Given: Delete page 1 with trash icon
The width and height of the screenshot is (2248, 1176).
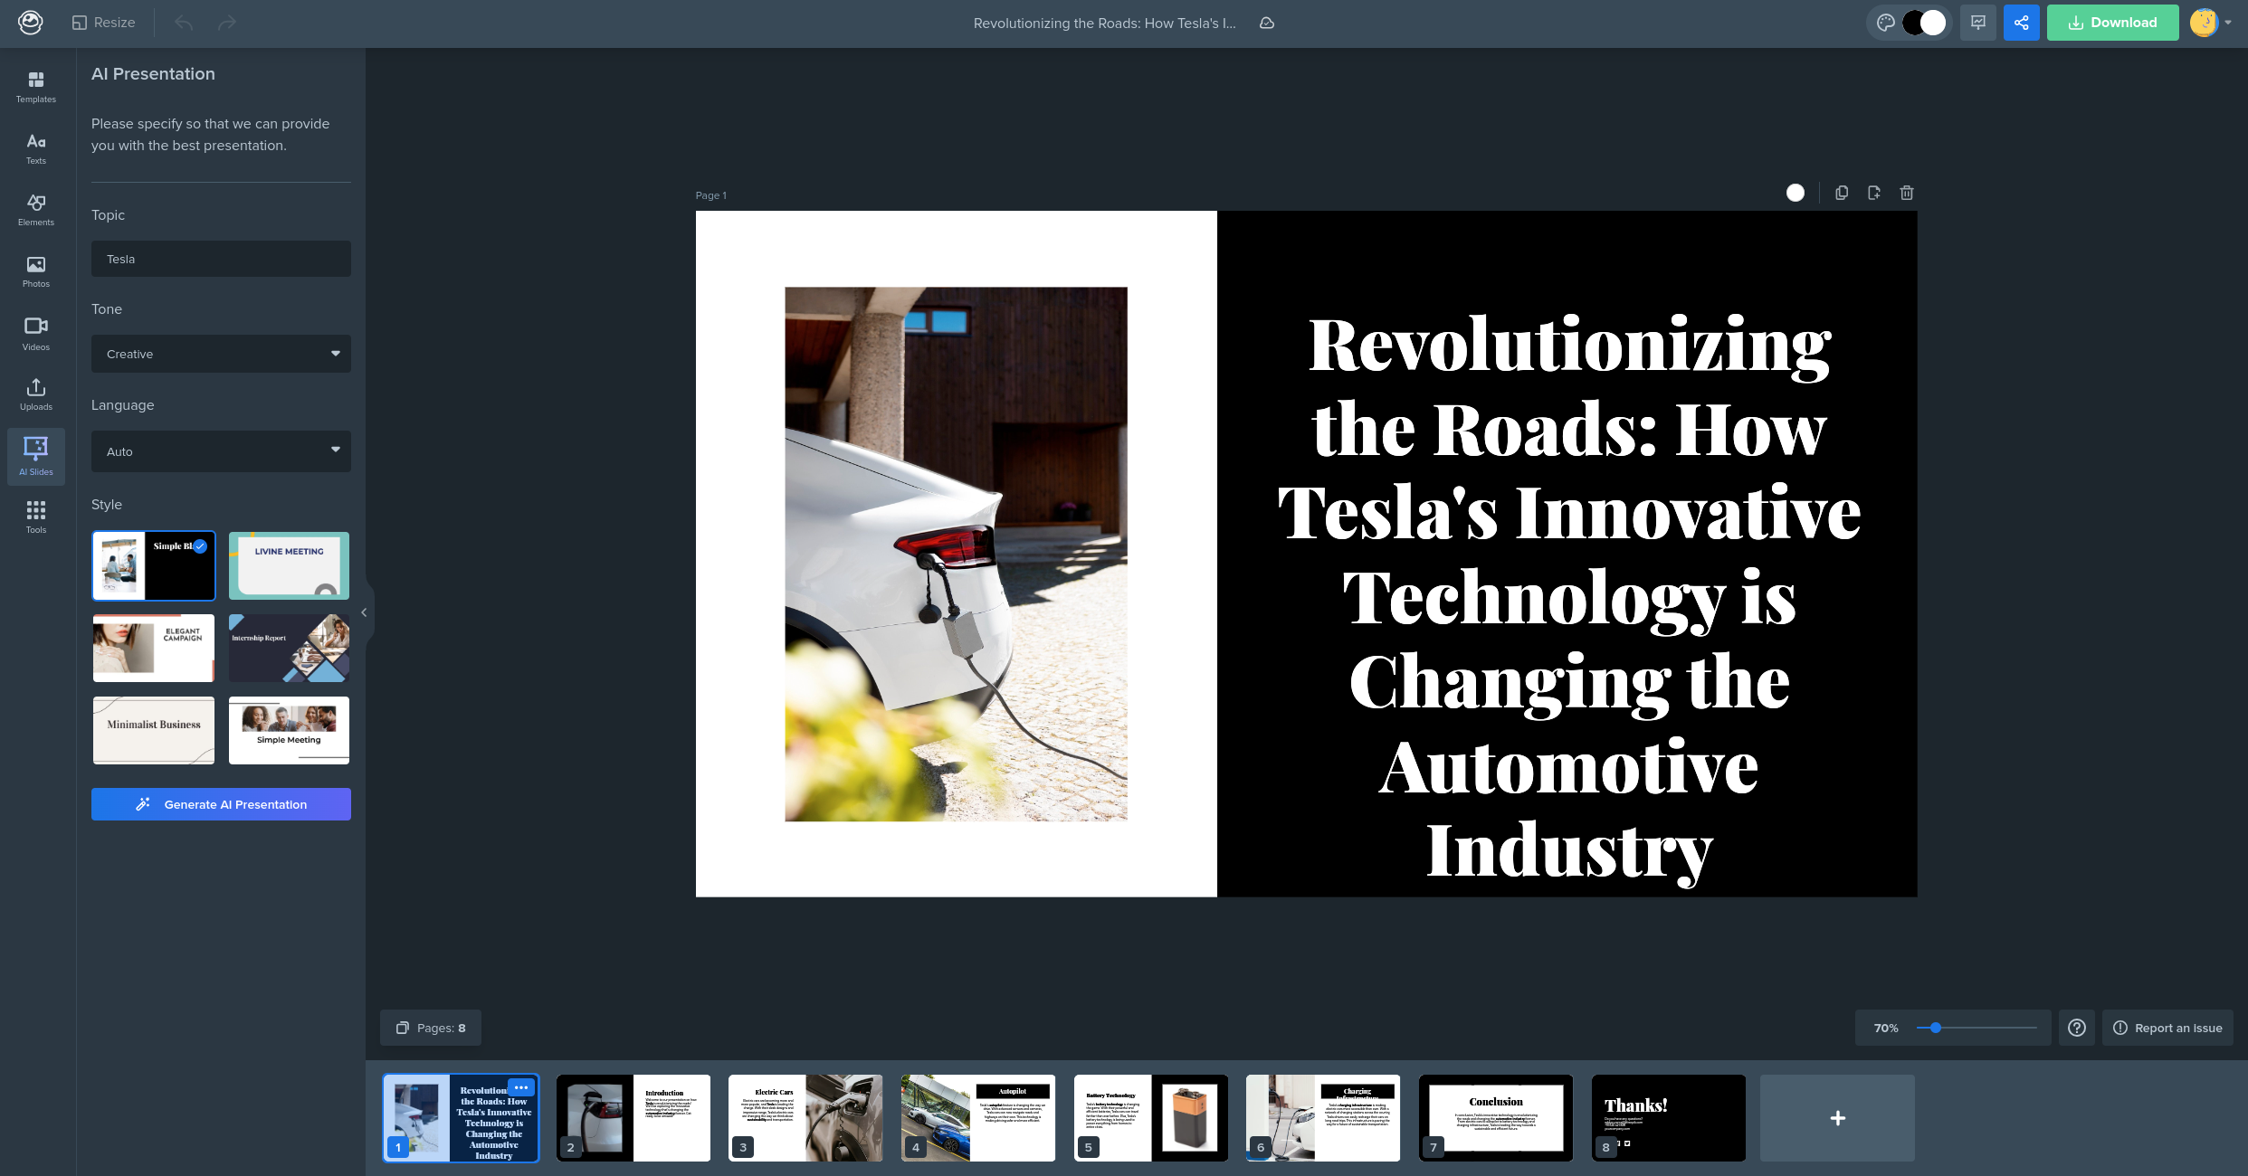Looking at the screenshot, I should click(x=1907, y=193).
